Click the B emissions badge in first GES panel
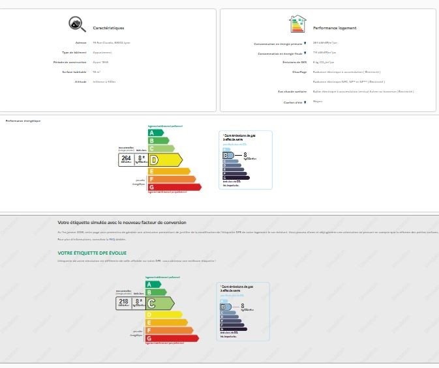Image resolution: width=439 pixels, height=368 pixels. [229, 155]
